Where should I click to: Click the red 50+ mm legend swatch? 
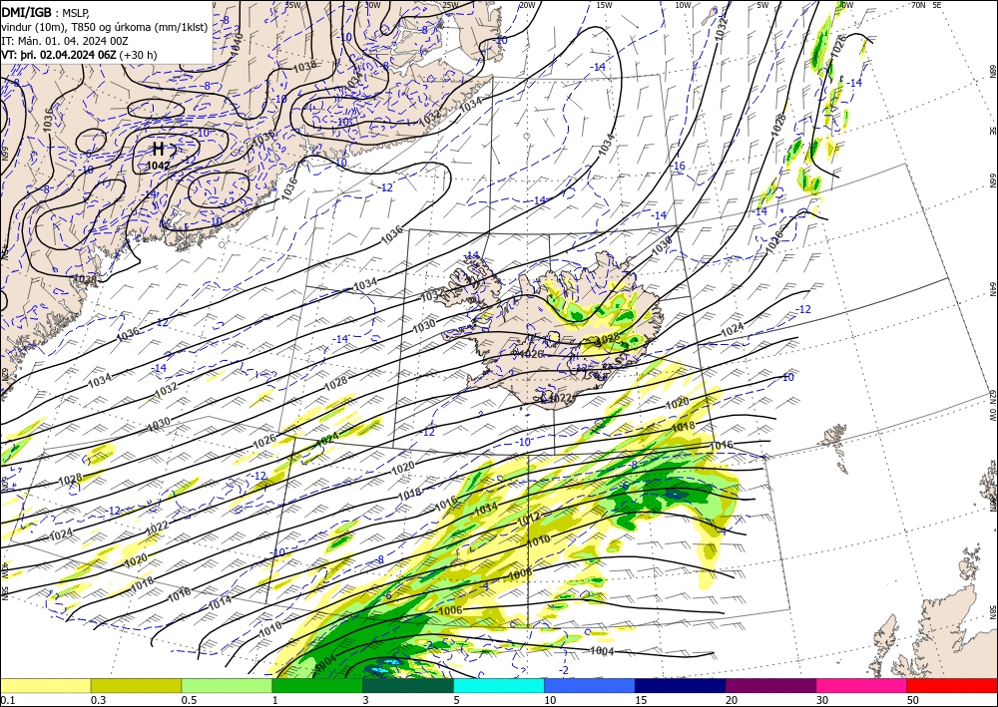[x=952, y=685]
